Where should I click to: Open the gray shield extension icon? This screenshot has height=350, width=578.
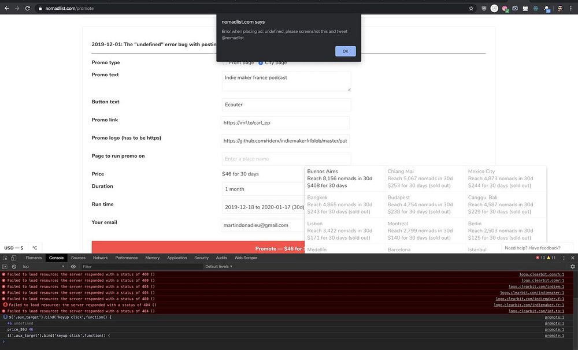click(484, 8)
